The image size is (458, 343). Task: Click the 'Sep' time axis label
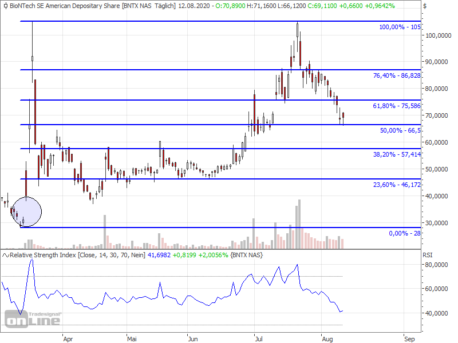409,339
